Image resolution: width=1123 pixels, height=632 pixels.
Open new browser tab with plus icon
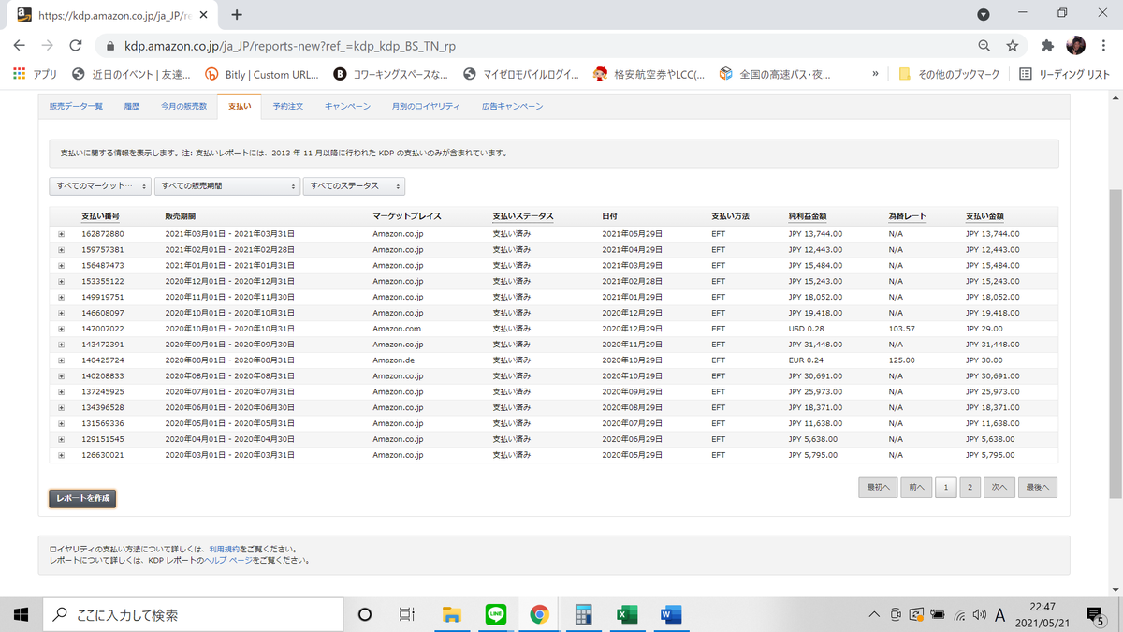(x=237, y=14)
